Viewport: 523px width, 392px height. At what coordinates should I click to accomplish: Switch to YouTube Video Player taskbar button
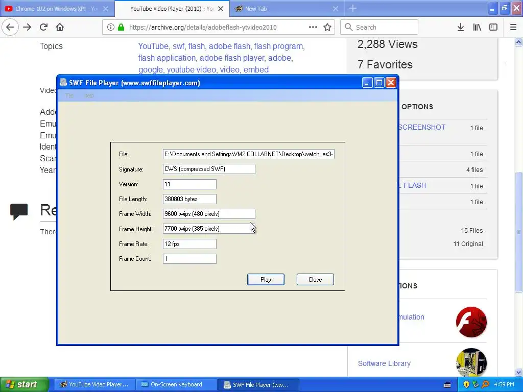tap(94, 384)
